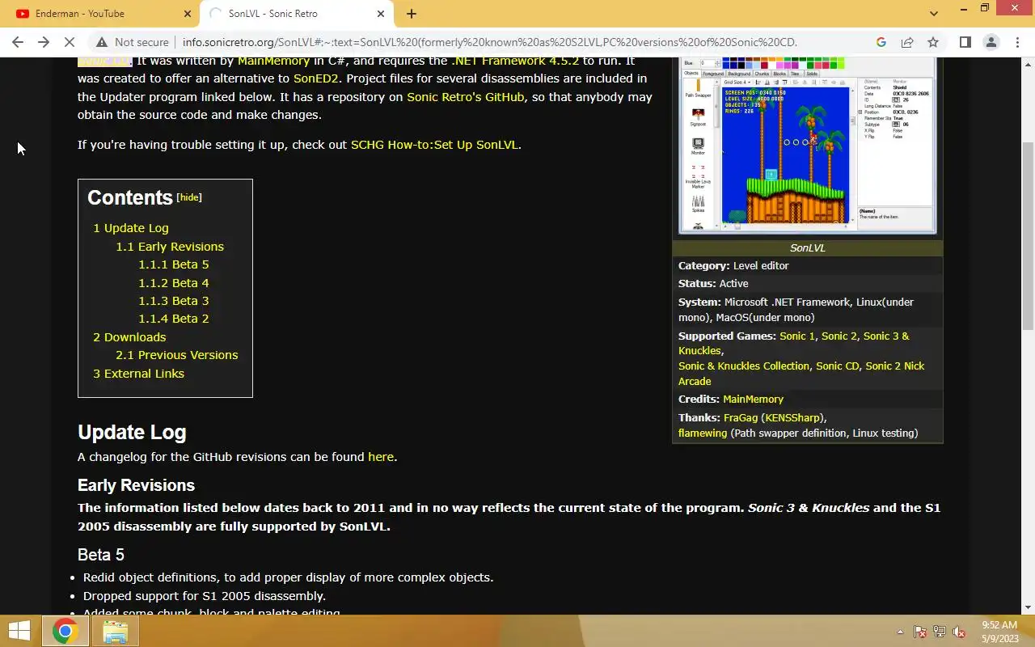Viewport: 1035px width, 647px height.
Task: Open the .NET Framework 4.5.2 link
Action: [x=515, y=61]
